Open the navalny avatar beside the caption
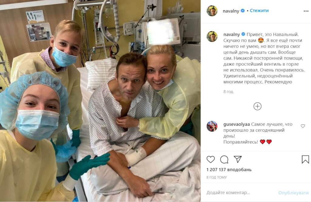 212,36
